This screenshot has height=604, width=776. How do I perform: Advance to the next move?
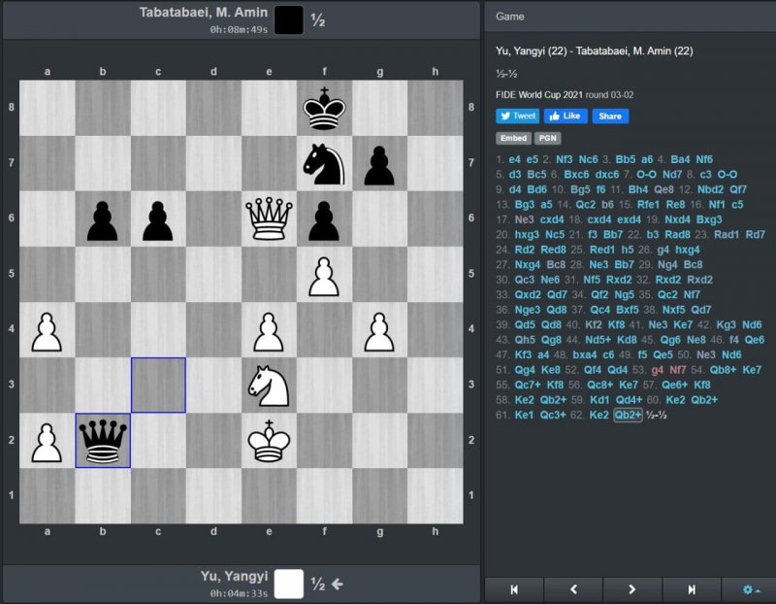(x=631, y=588)
